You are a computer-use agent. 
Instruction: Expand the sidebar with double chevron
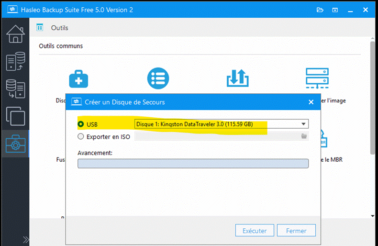[x=26, y=240]
